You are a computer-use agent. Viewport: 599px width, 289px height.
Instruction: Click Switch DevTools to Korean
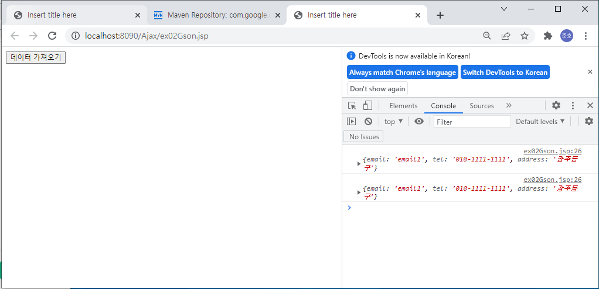point(505,72)
